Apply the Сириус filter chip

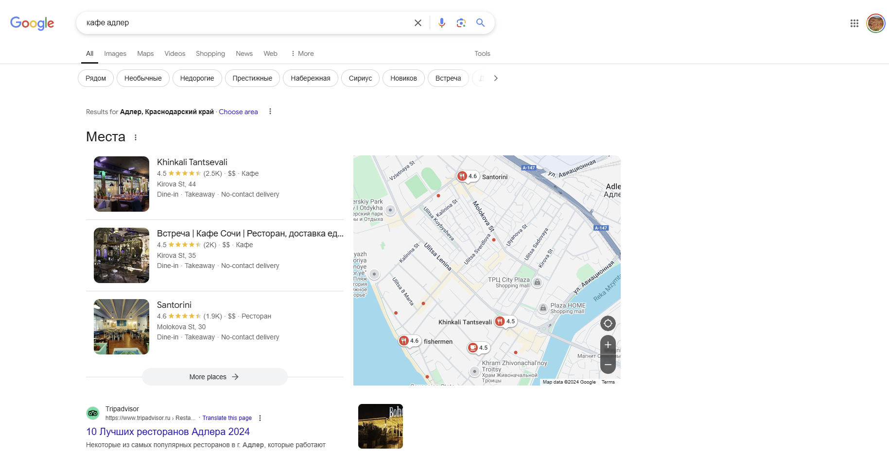pos(360,78)
